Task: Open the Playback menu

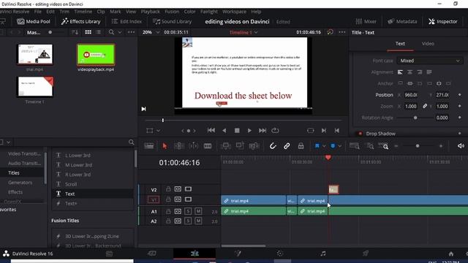Action: [x=150, y=12]
